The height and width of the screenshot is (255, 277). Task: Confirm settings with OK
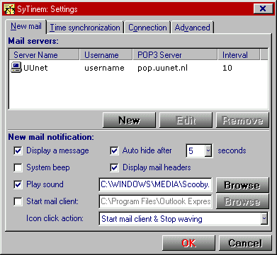(188, 243)
